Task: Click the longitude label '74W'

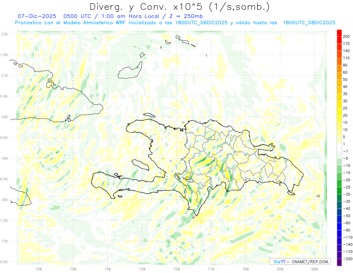Action: [x=108, y=269]
